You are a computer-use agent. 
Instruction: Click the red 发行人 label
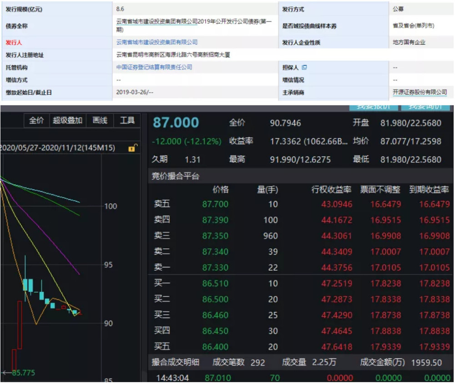[14, 42]
